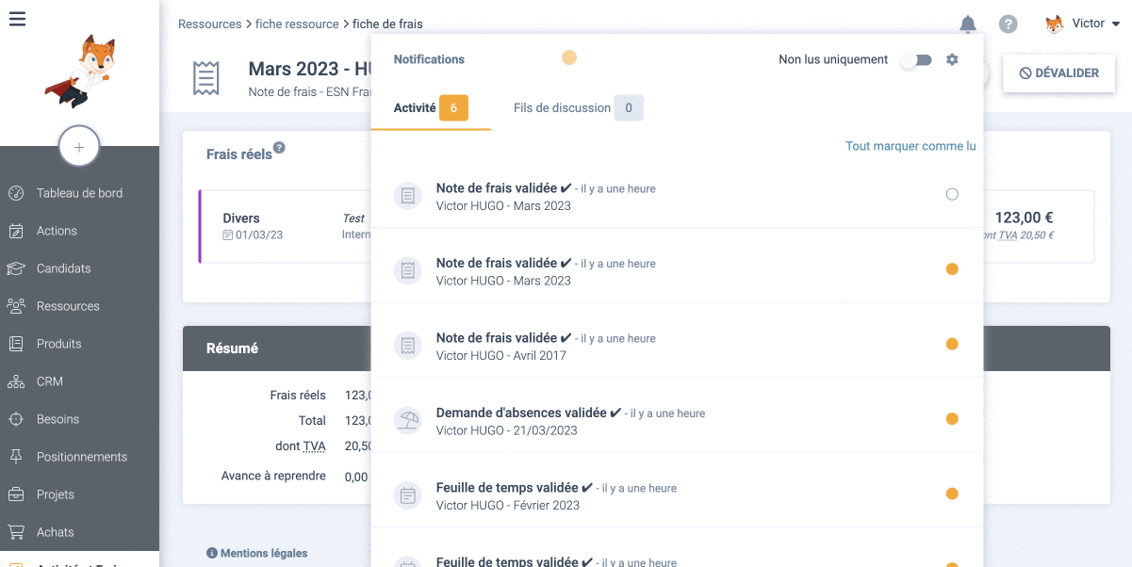The height and width of the screenshot is (567, 1132).
Task: Switch to Fils de discussion tab
Action: pyautogui.click(x=577, y=108)
